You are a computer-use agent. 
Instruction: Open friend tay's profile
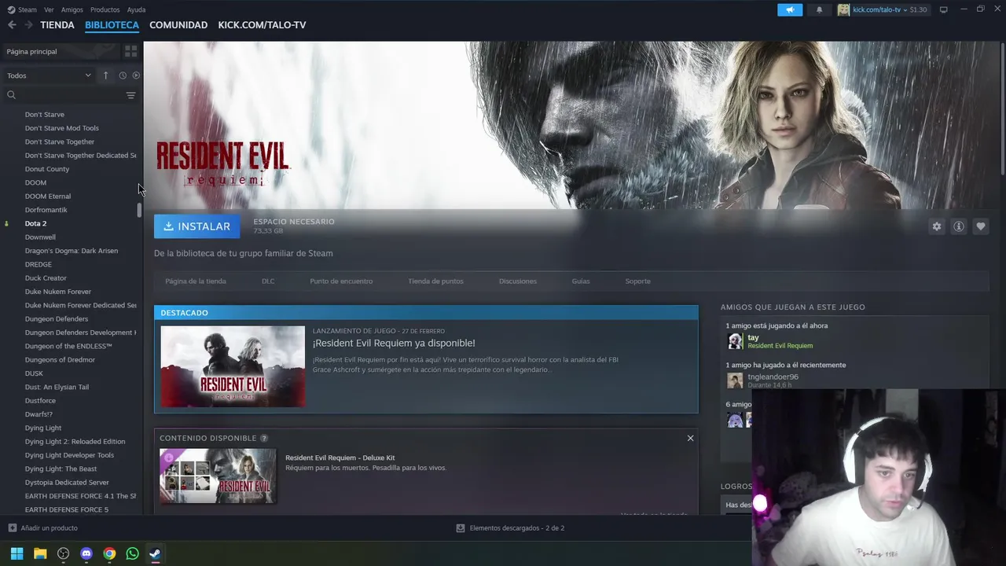pos(753,338)
